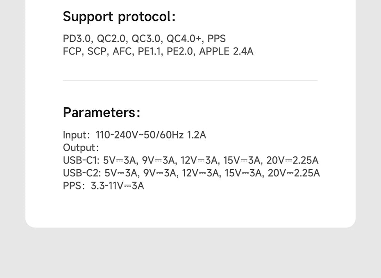Click the "Support protocol:" heading

[x=119, y=17]
